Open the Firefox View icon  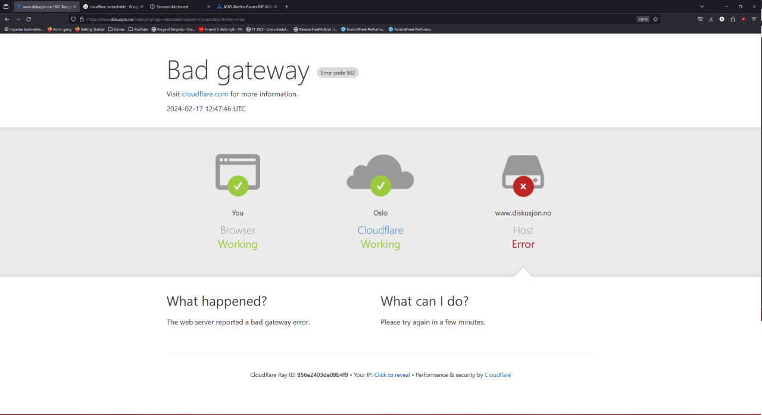[7, 7]
